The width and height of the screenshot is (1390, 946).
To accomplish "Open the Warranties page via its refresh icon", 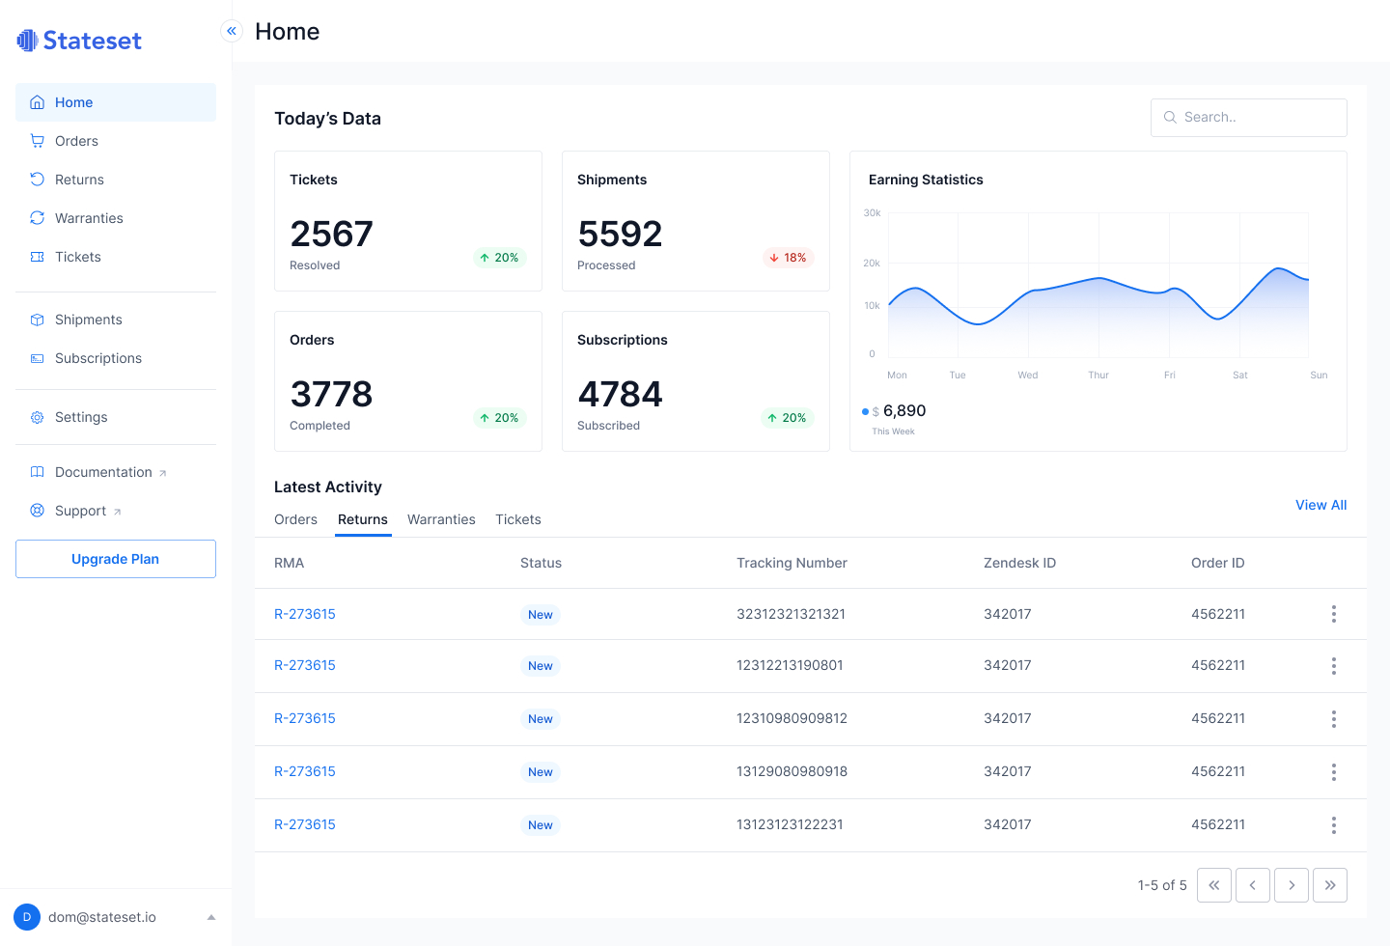I will click(x=37, y=217).
